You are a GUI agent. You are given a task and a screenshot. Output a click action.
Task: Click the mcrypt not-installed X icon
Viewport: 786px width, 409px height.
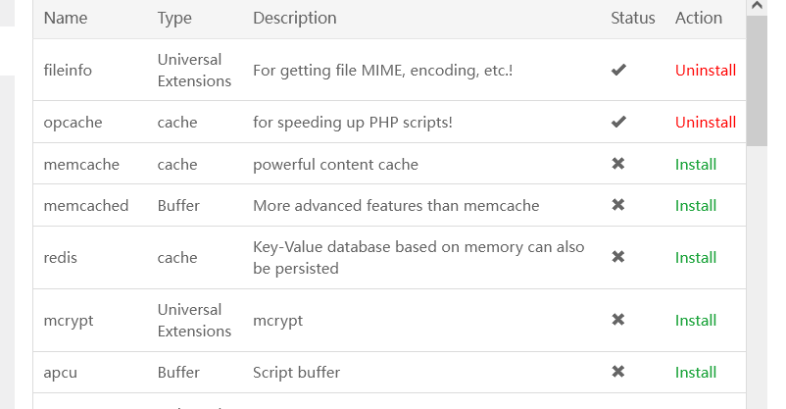pyautogui.click(x=617, y=320)
